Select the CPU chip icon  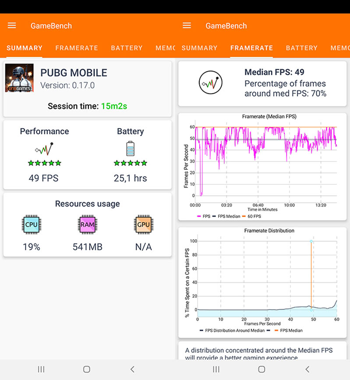[x=31, y=225]
